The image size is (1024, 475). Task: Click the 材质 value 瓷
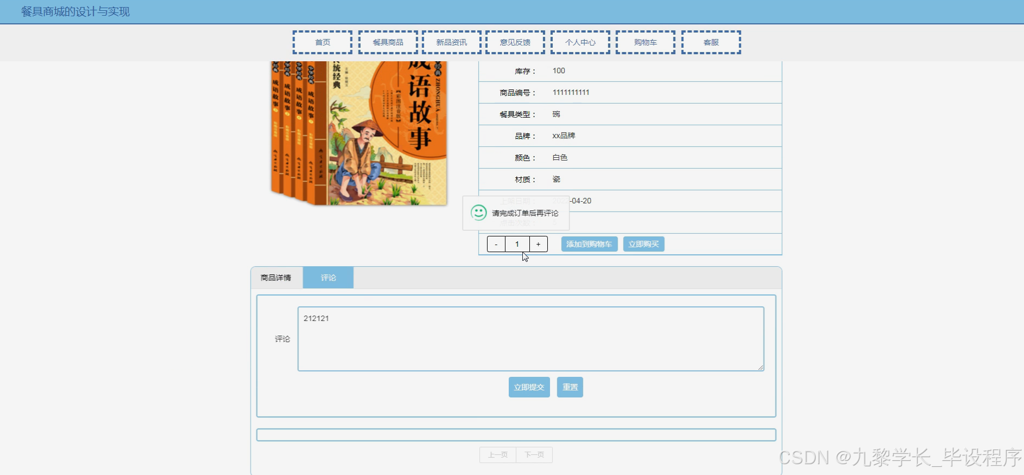(x=556, y=179)
